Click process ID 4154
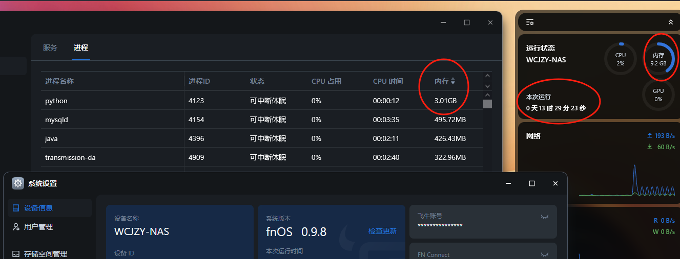Screen dimensions: 680x259 [196, 120]
